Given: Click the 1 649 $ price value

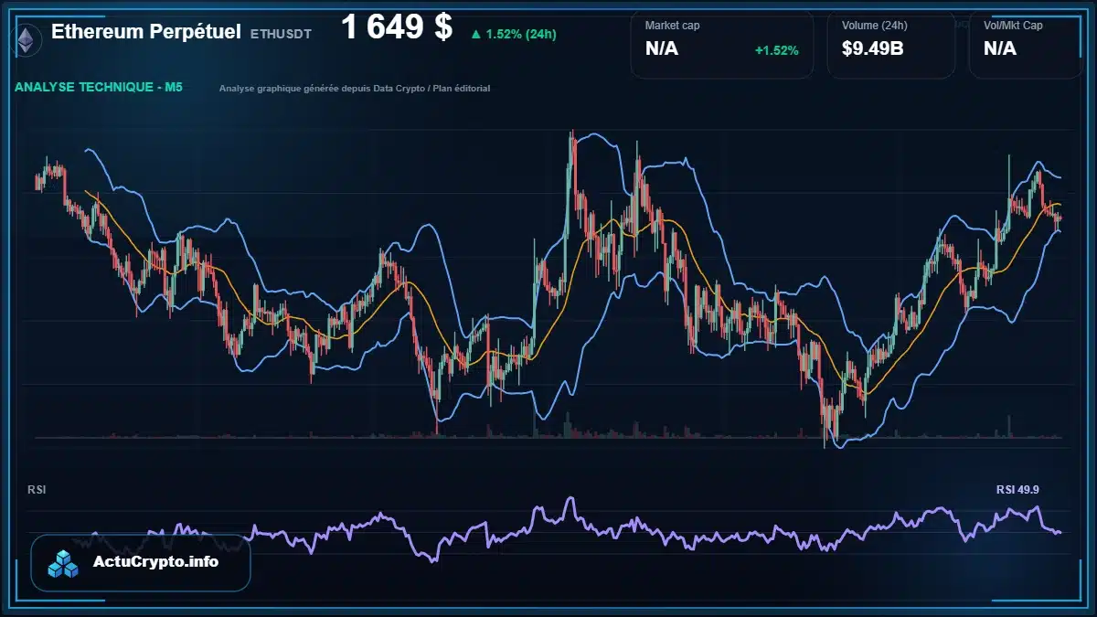Looking at the screenshot, I should [397, 27].
